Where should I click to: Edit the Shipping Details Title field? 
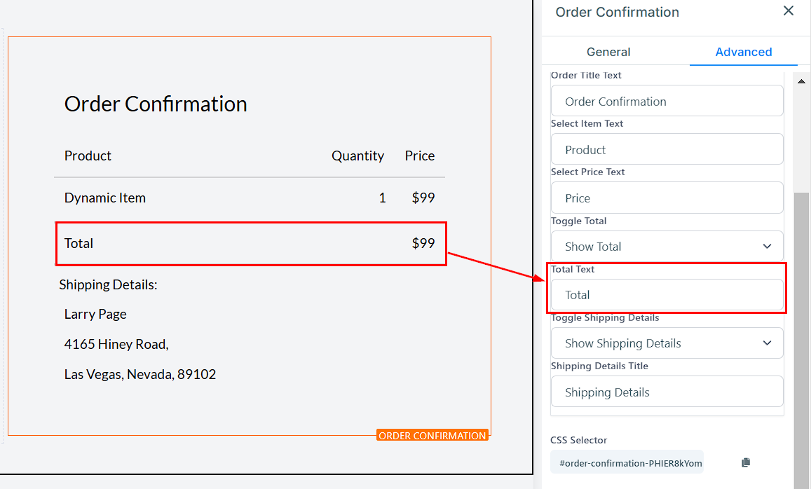pos(667,392)
